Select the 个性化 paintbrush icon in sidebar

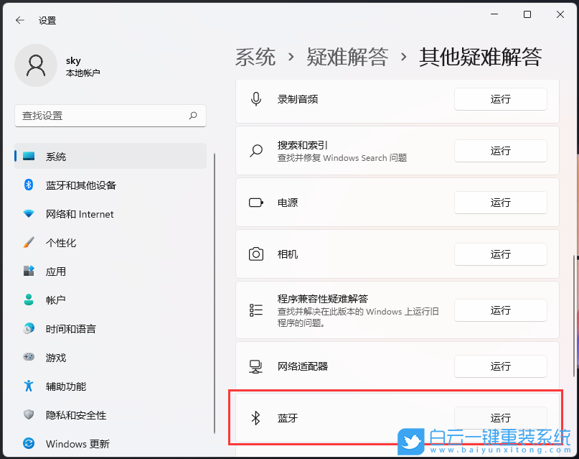click(29, 243)
